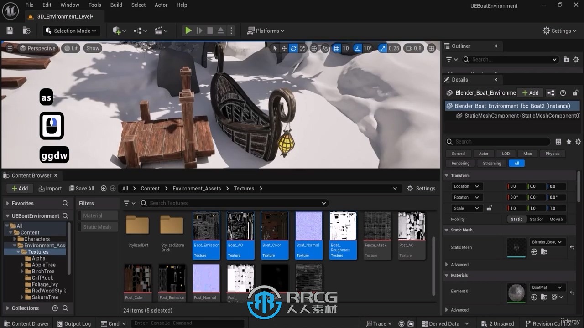Open the Build menu
Viewport: 584px width, 328px height.
(116, 5)
